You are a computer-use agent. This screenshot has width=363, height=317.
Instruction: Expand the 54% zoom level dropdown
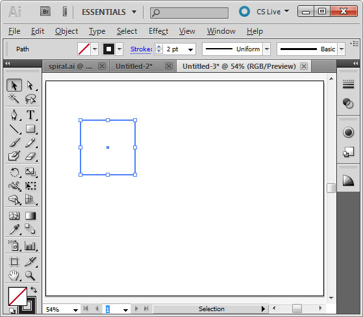[x=75, y=310]
